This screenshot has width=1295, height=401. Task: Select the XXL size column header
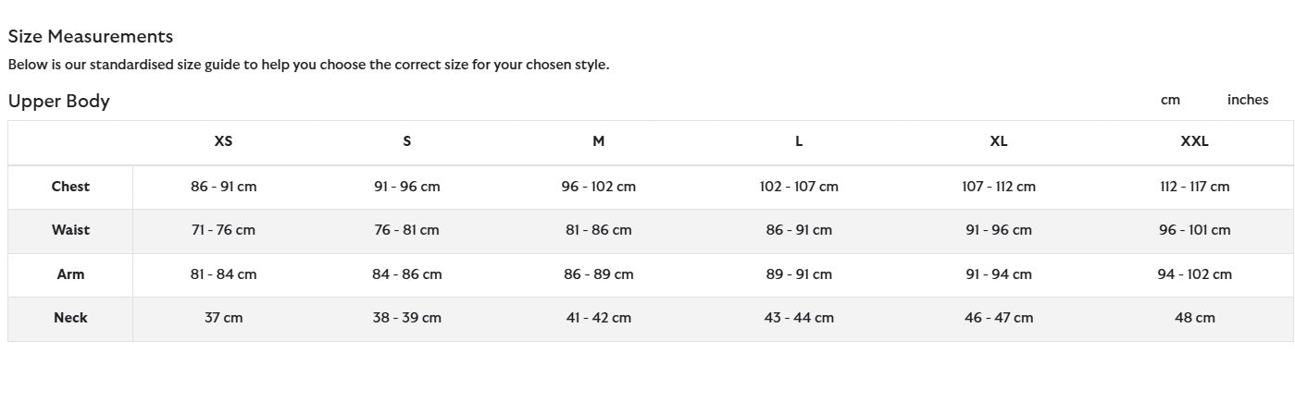(x=1194, y=141)
